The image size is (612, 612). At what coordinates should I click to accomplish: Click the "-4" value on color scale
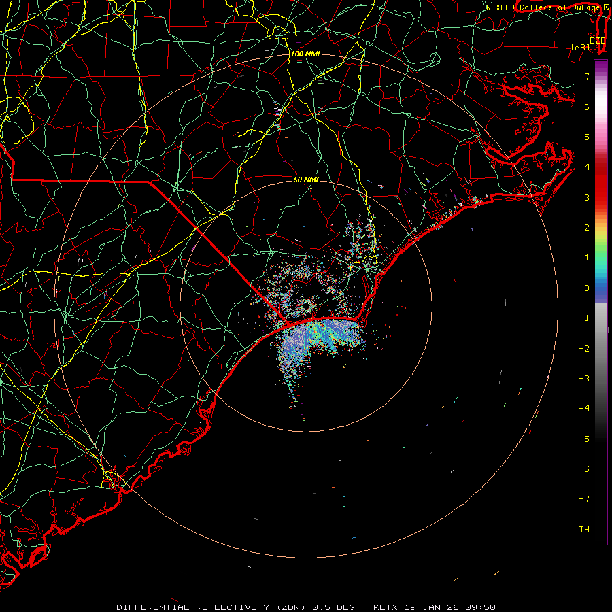584,409
